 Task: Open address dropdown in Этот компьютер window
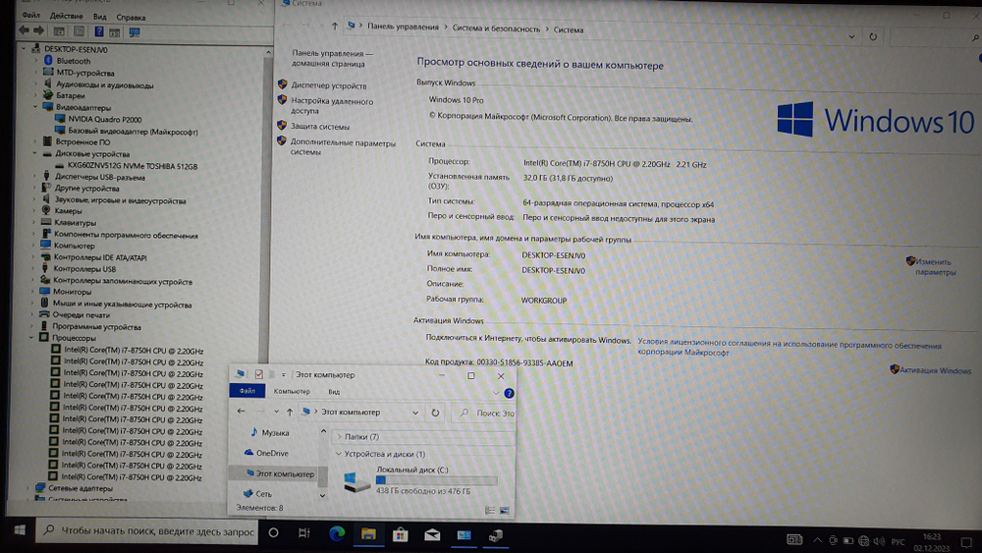[x=415, y=413]
